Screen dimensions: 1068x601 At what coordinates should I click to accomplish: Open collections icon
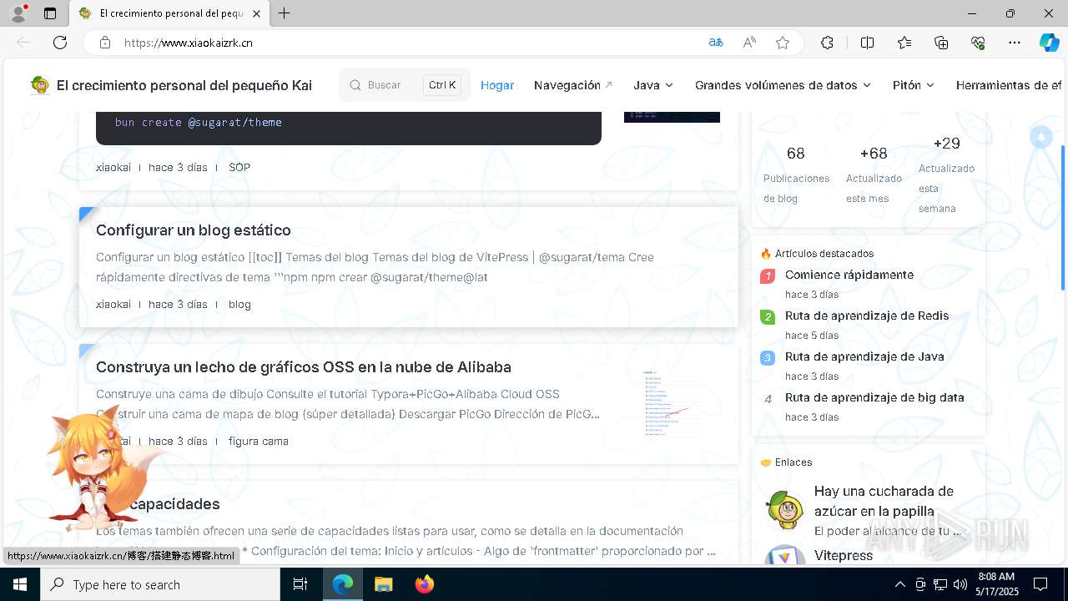941,43
